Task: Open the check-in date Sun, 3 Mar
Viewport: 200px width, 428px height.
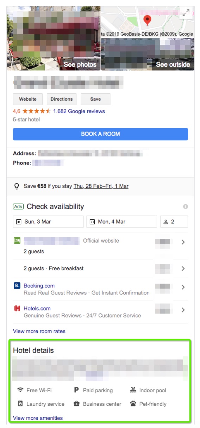Action: click(x=48, y=222)
